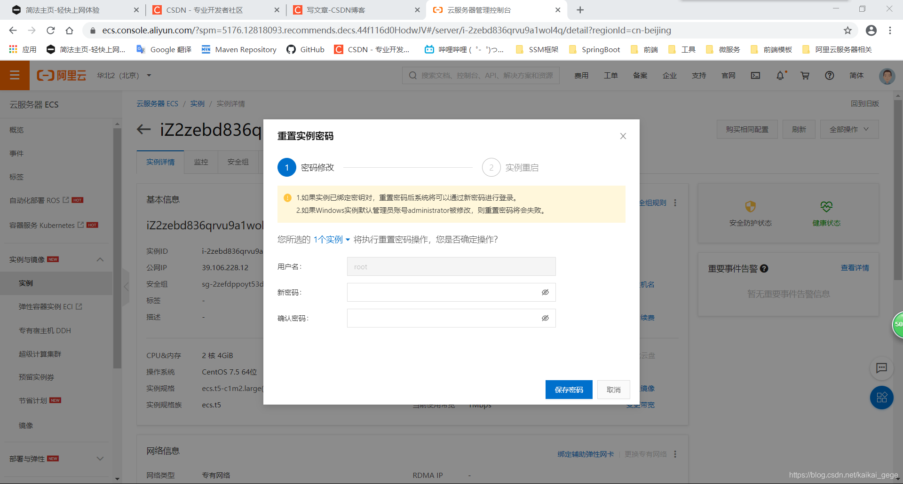Click 费用 in the top navigation
The image size is (903, 484).
pos(581,75)
